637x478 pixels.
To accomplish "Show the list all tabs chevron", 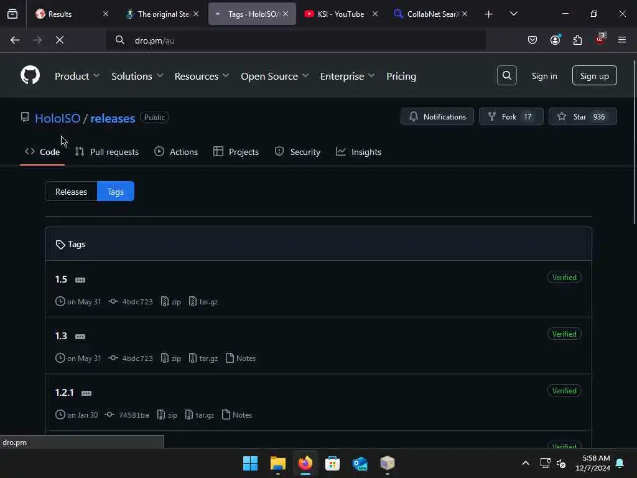I will (513, 14).
